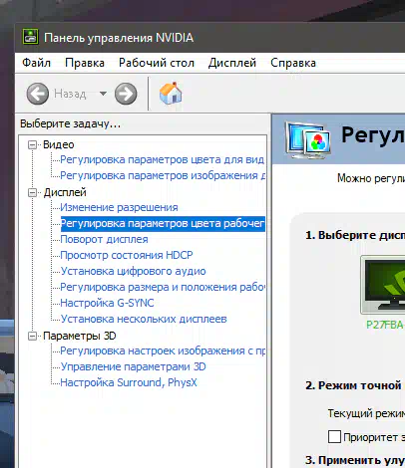Click the NVIDIA Control Panel title icon

click(31, 37)
